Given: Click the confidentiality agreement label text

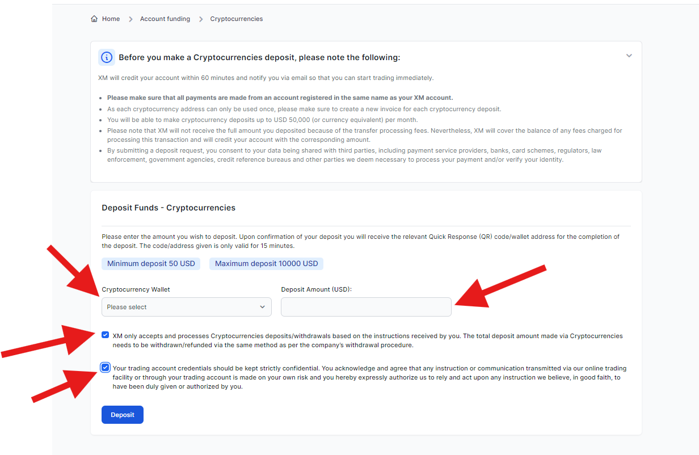Looking at the screenshot, I should pos(369,377).
